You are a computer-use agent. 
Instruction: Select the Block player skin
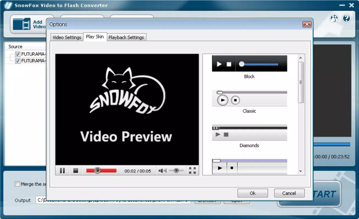(x=250, y=64)
